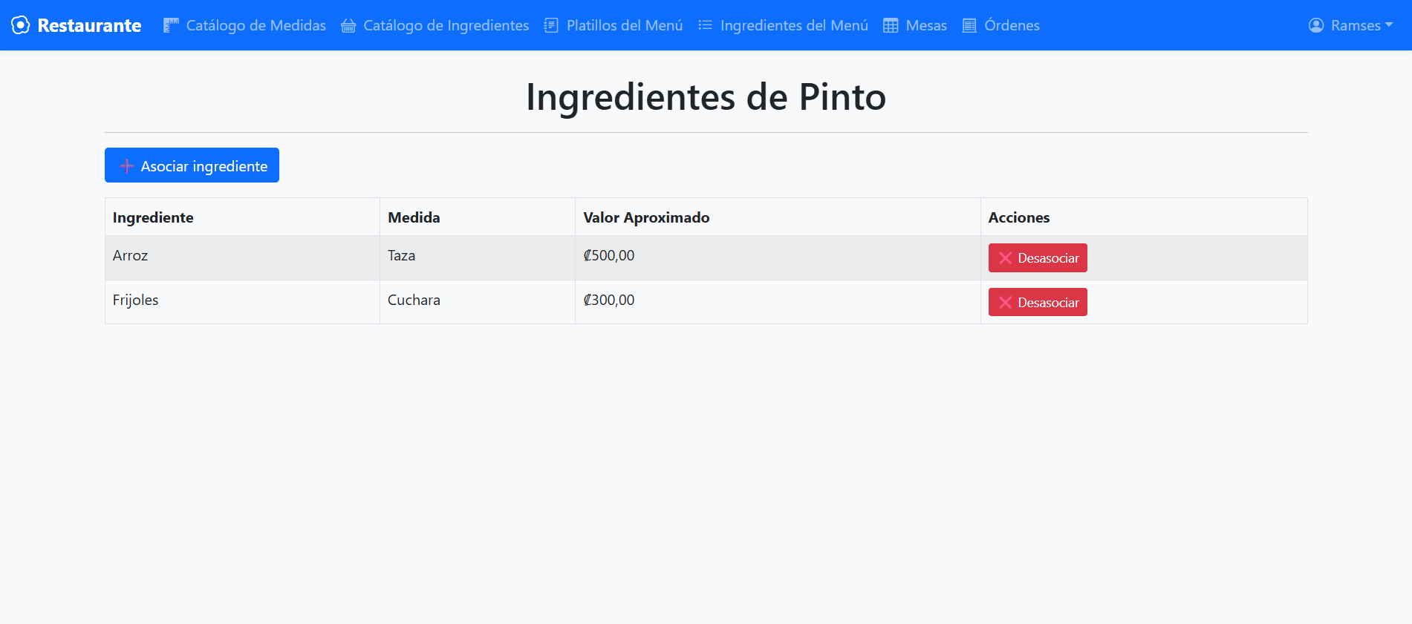Click the Restaurante brand link

tap(89, 25)
